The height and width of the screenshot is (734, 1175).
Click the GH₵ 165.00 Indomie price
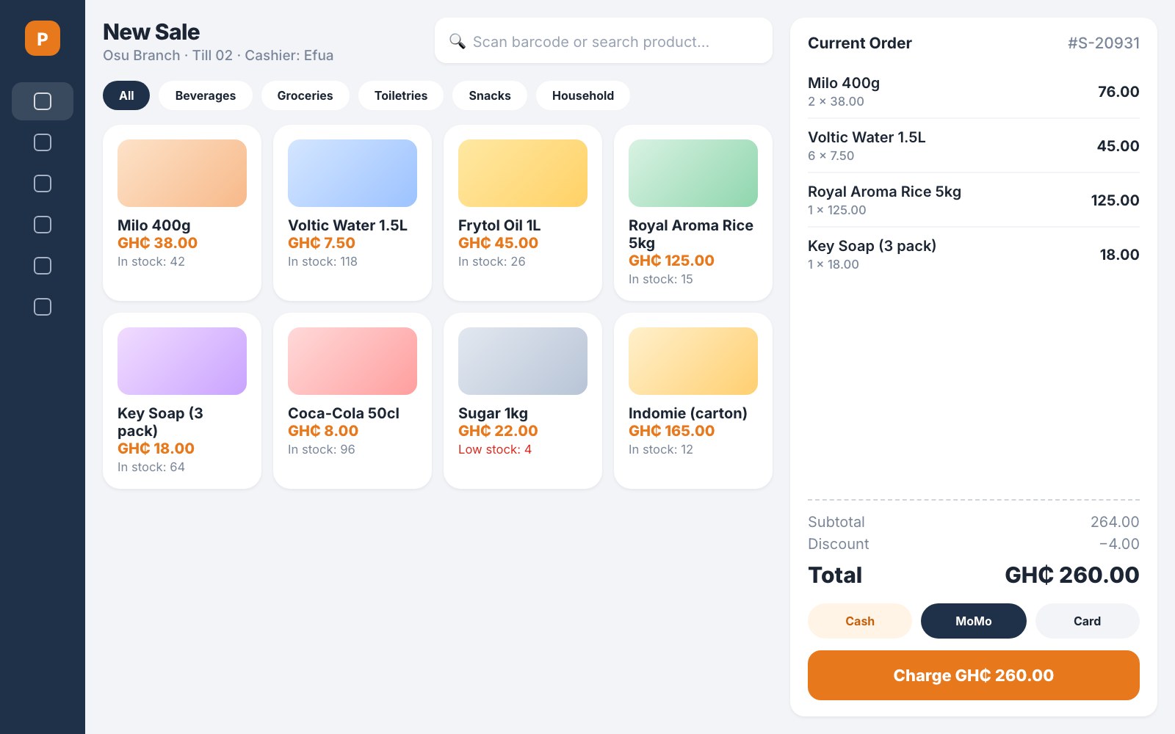click(672, 431)
